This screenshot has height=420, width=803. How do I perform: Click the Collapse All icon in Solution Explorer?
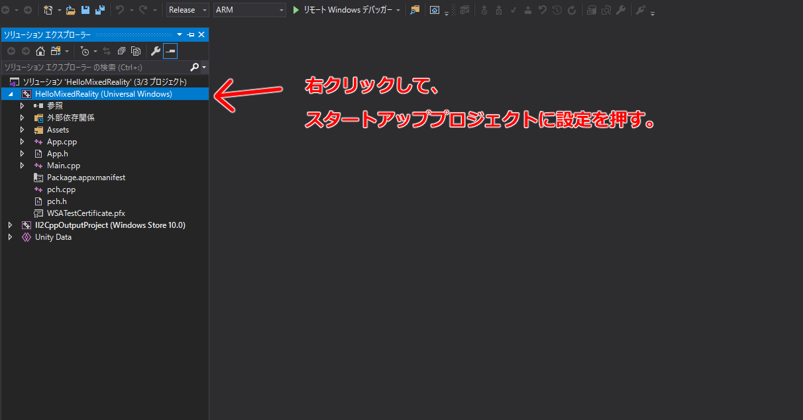pyautogui.click(x=121, y=50)
